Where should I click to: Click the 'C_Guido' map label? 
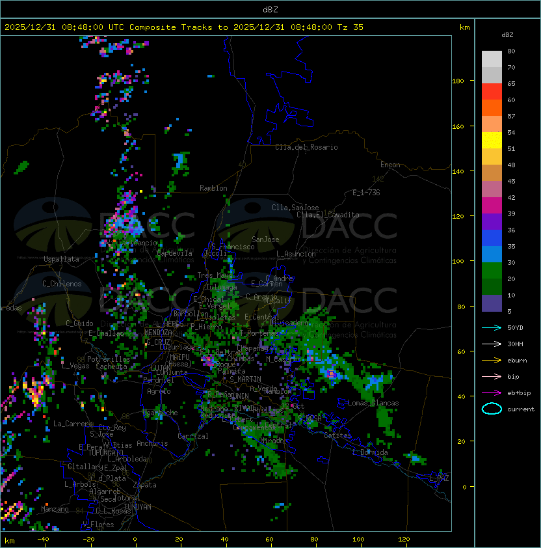79,323
